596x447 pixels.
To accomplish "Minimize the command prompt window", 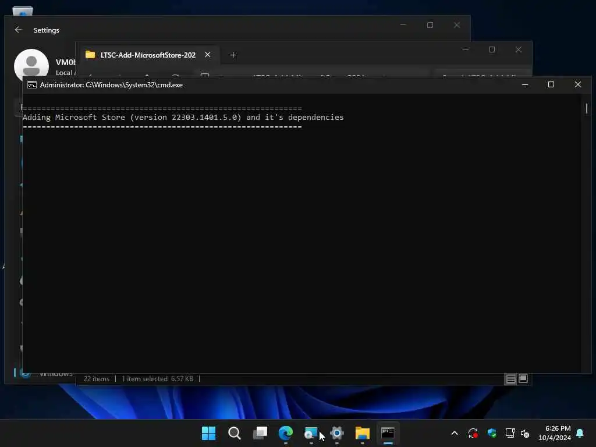I will pos(525,84).
